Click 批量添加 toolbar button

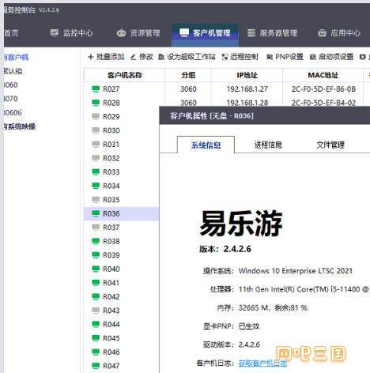106,57
